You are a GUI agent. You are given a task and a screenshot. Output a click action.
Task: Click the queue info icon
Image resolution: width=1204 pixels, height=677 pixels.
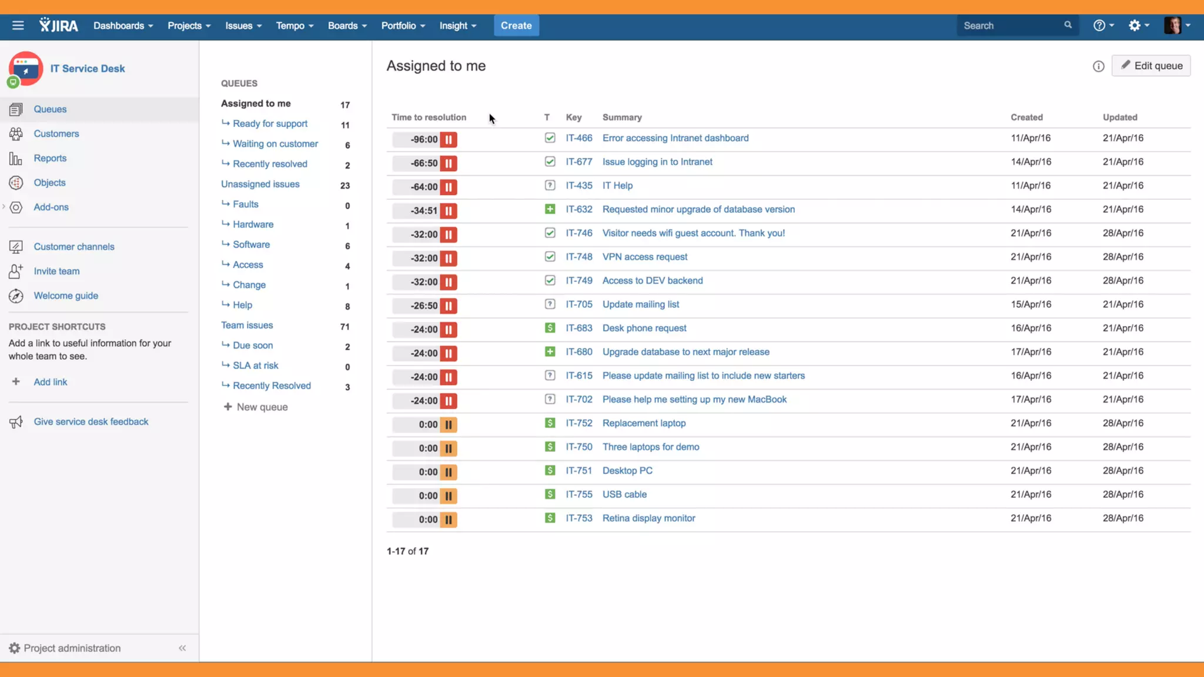[1098, 66]
